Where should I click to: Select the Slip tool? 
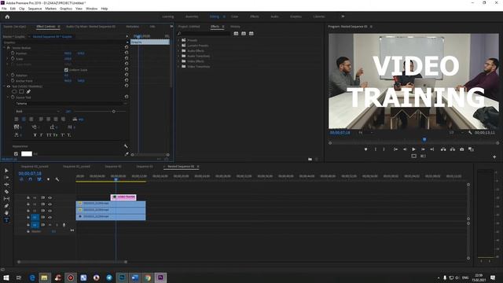pos(6,199)
